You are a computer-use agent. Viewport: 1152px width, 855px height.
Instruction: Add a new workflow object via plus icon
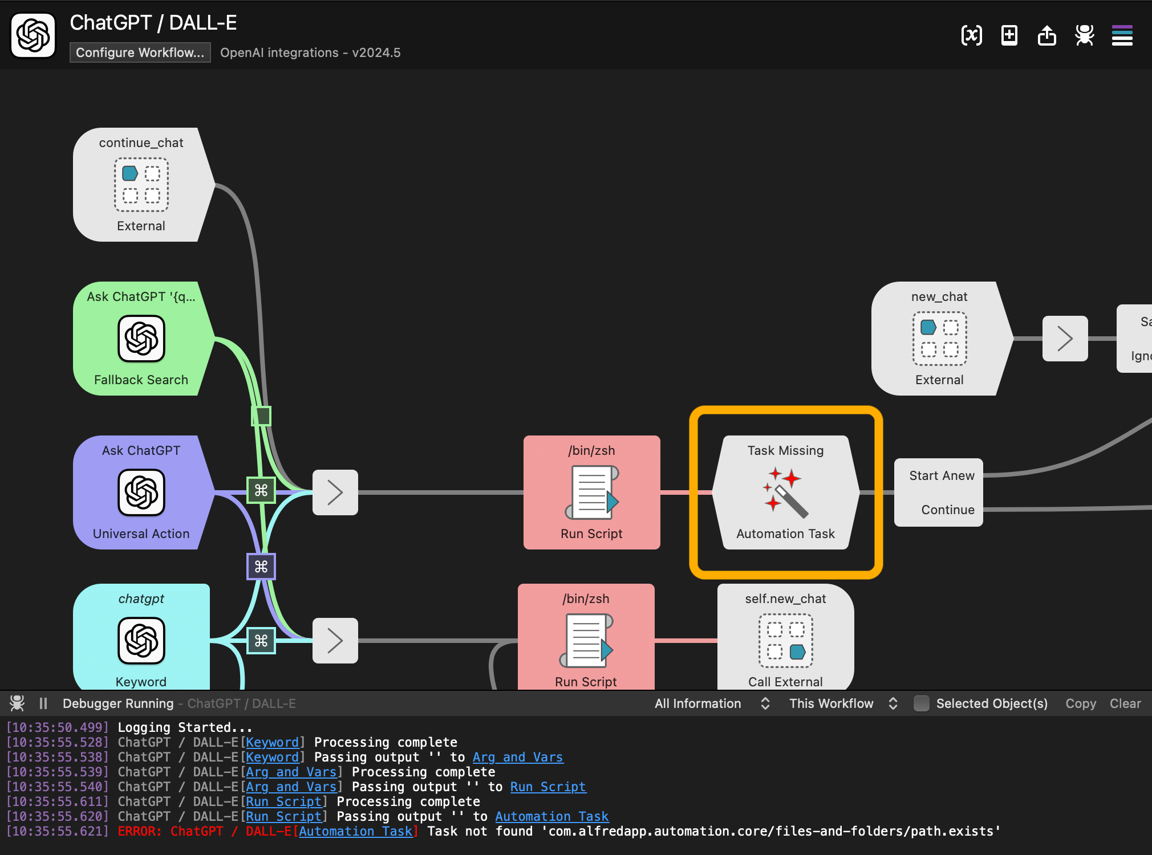tap(1009, 35)
